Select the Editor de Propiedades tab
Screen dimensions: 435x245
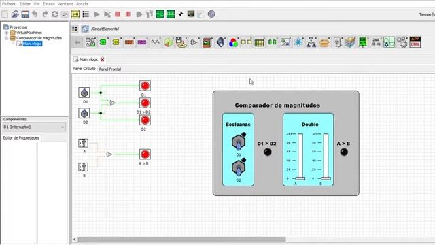(x=21, y=137)
